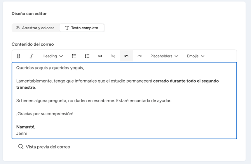The width and height of the screenshot is (251, 164).
Task: Click the '¡Gracias por su comprensión!' line
Action: (45, 114)
